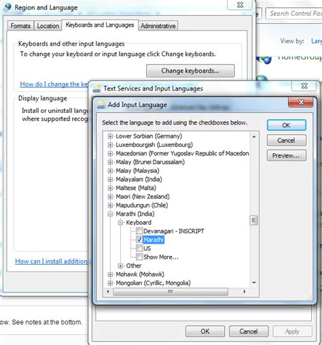Open the Administrative tab
Viewport: 322px width, 345px height.
tap(158, 26)
